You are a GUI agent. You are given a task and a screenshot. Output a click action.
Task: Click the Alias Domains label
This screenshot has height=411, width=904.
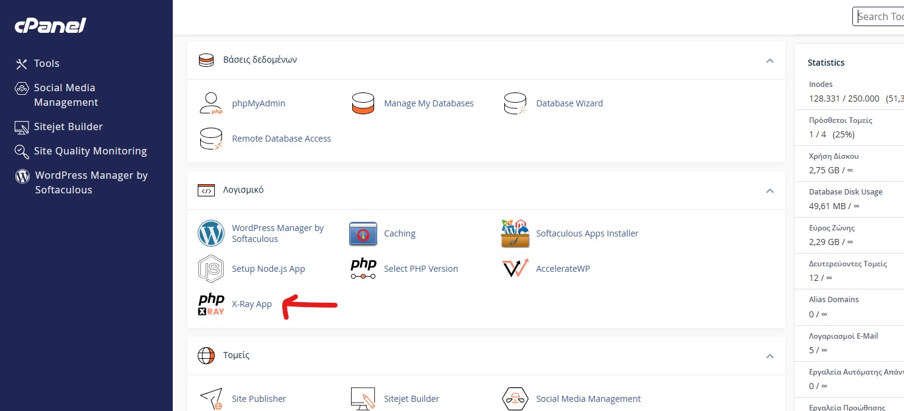[834, 300]
